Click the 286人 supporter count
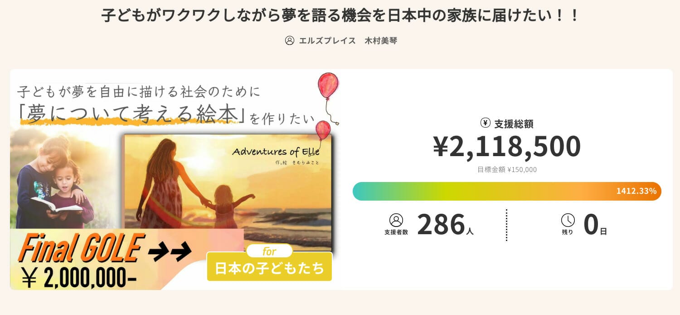Image resolution: width=680 pixels, height=315 pixels. (x=445, y=225)
